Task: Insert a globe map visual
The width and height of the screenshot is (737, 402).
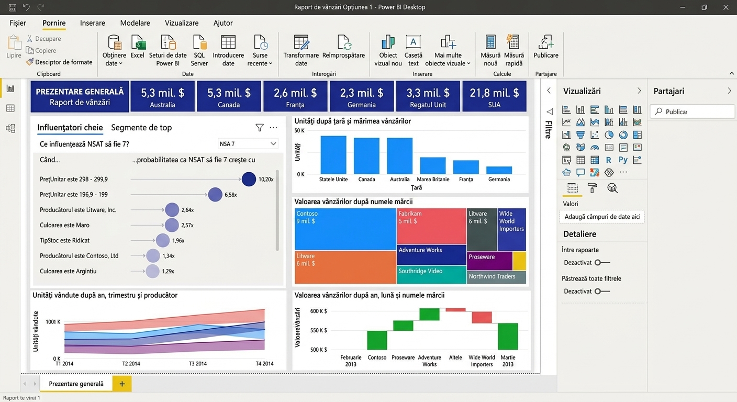Action: [x=566, y=147]
